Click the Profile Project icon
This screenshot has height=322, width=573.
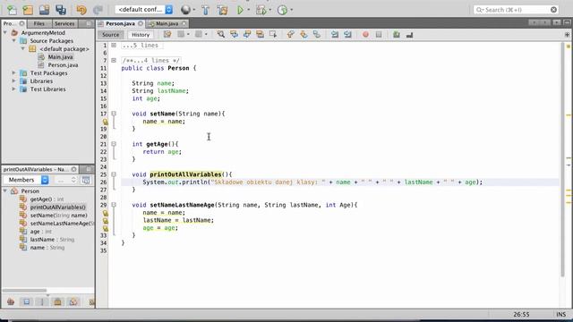pos(282,10)
